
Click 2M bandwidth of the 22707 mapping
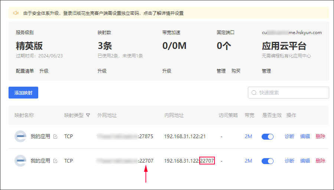(248, 161)
